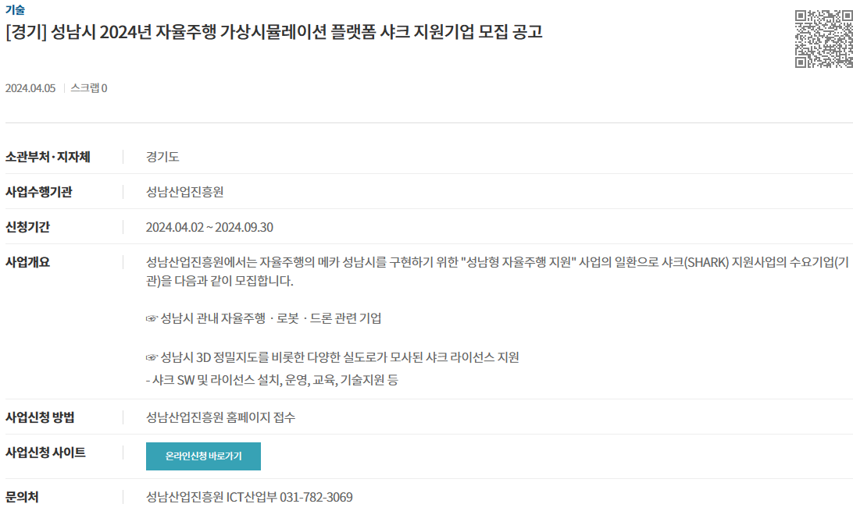
Task: Click the announcement title 성남시 2024년 자율주행 모집 공고
Action: tap(273, 31)
